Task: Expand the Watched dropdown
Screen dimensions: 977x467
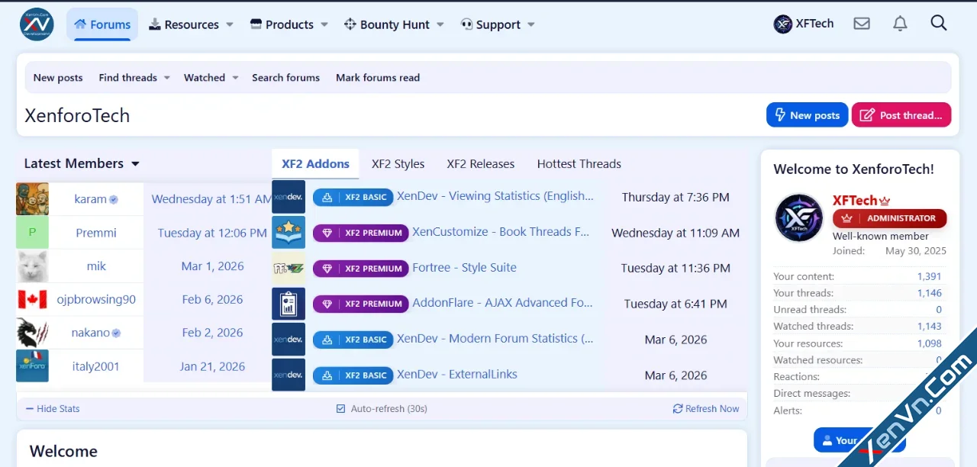Action: pyautogui.click(x=235, y=78)
